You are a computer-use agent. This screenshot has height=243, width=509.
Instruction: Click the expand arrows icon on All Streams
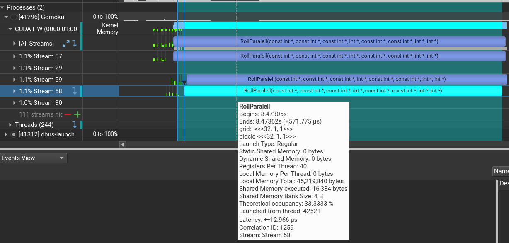pos(66,44)
